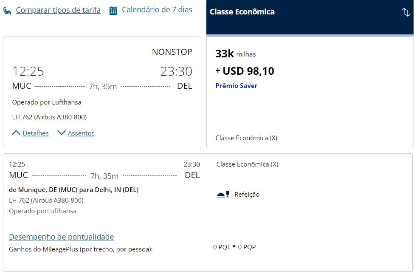Click the seat icon beside Comparar tipos de tarifa
The image size is (414, 274).
[x=7, y=11]
